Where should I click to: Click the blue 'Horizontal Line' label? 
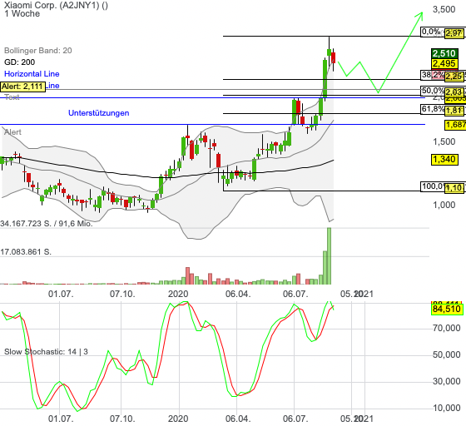[x=32, y=74]
